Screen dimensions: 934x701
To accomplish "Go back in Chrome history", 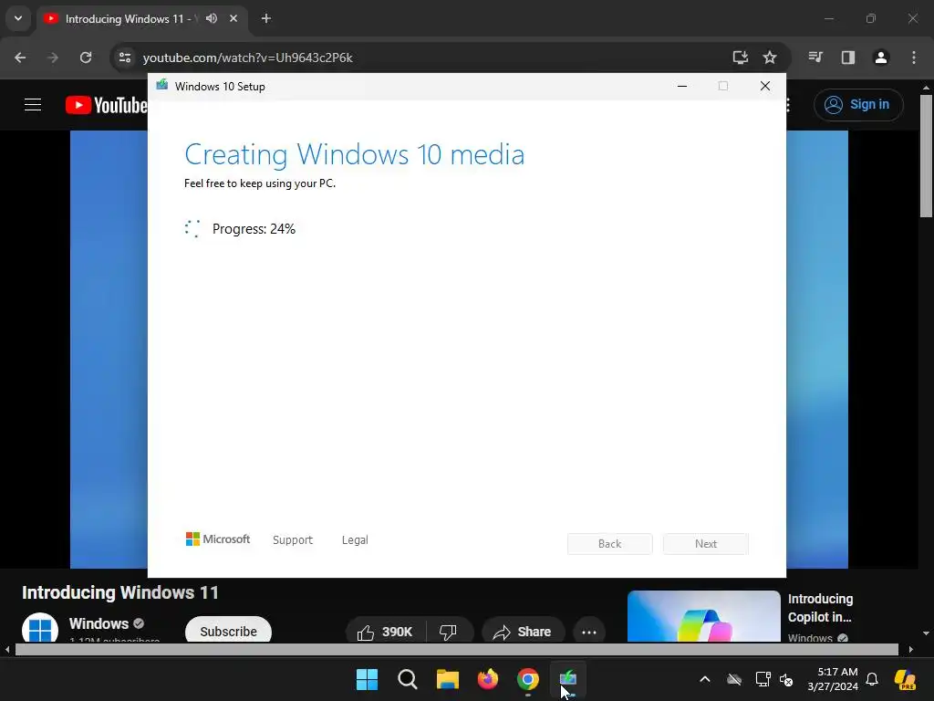I will pos(20,58).
